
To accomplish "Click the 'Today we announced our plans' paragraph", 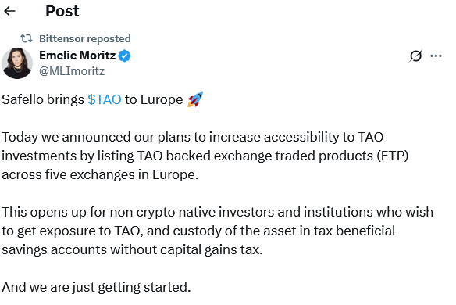I will [205, 156].
